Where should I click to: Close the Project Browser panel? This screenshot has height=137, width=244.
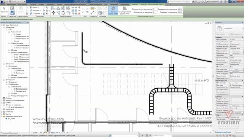click(28, 22)
